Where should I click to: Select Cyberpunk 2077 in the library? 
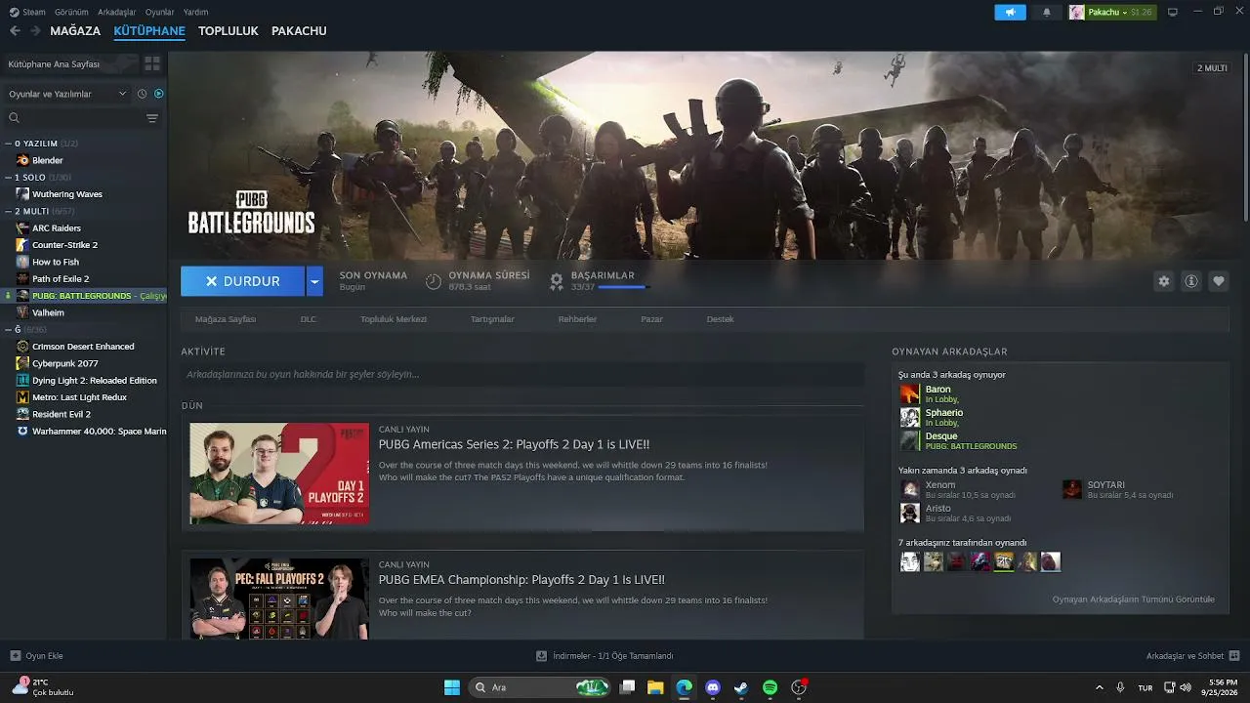(65, 363)
